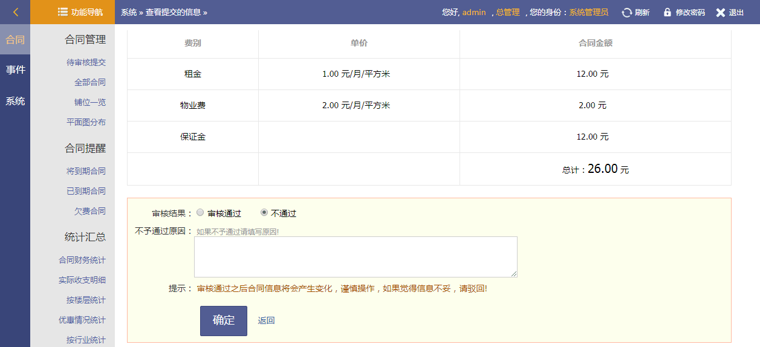The height and width of the screenshot is (347, 760).
Task: Open 平面图分布 menu item
Action: (86, 122)
